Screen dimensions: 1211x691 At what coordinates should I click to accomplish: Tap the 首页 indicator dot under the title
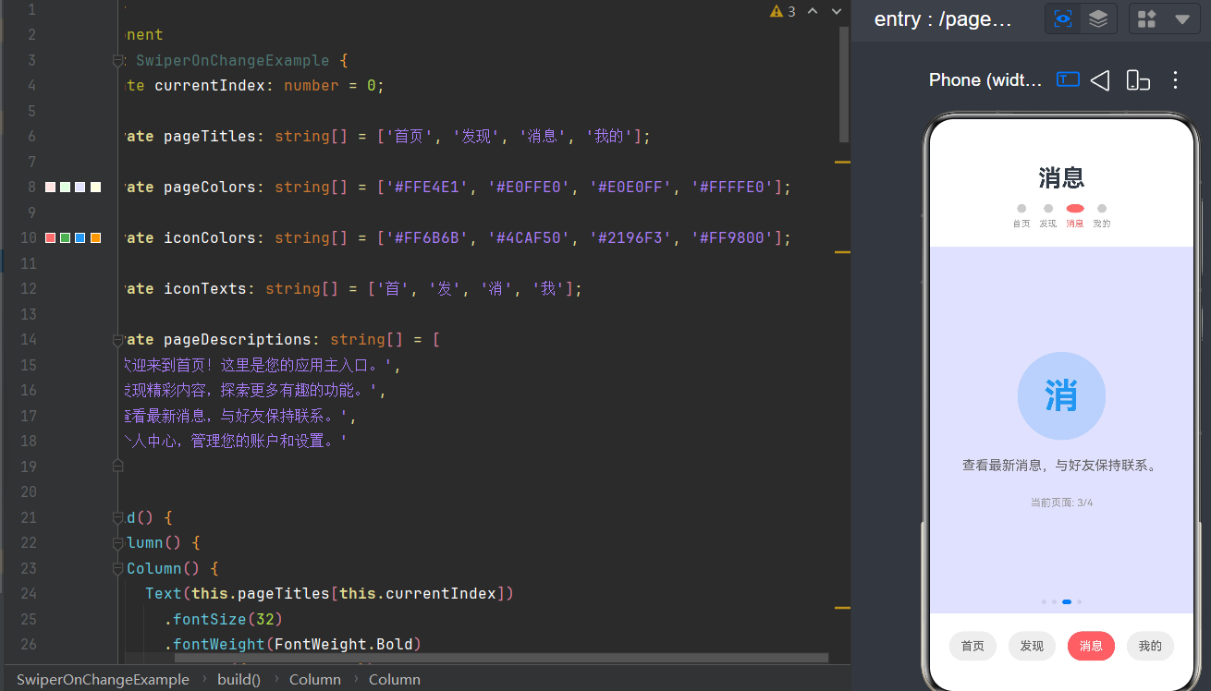[1021, 209]
